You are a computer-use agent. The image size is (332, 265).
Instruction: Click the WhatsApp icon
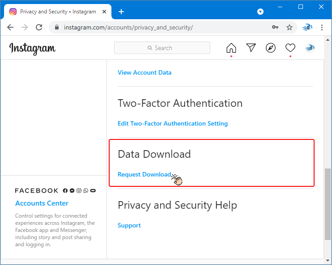(x=86, y=191)
